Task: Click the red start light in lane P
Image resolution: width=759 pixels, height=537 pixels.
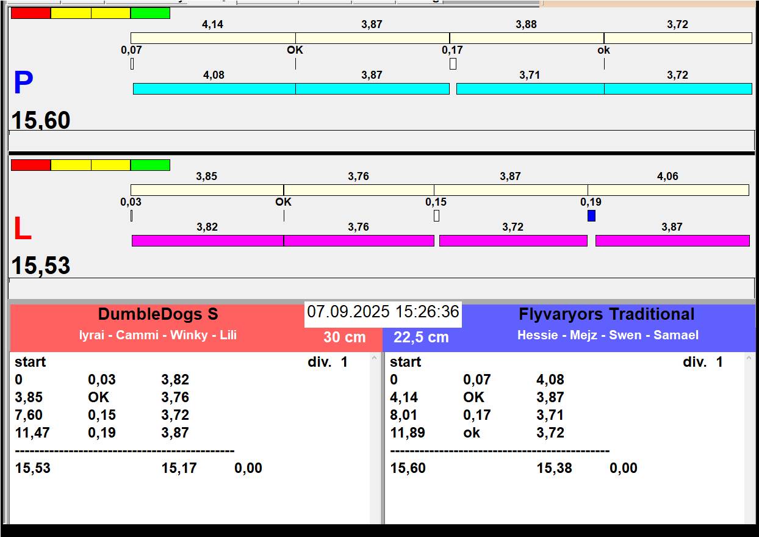Action: coord(31,13)
